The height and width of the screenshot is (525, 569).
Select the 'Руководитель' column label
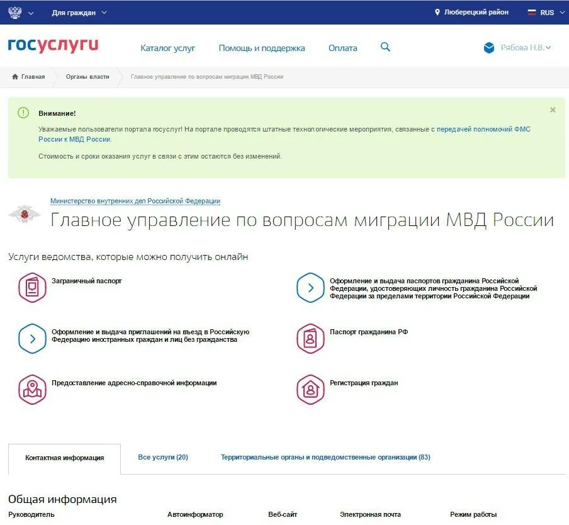point(31,514)
